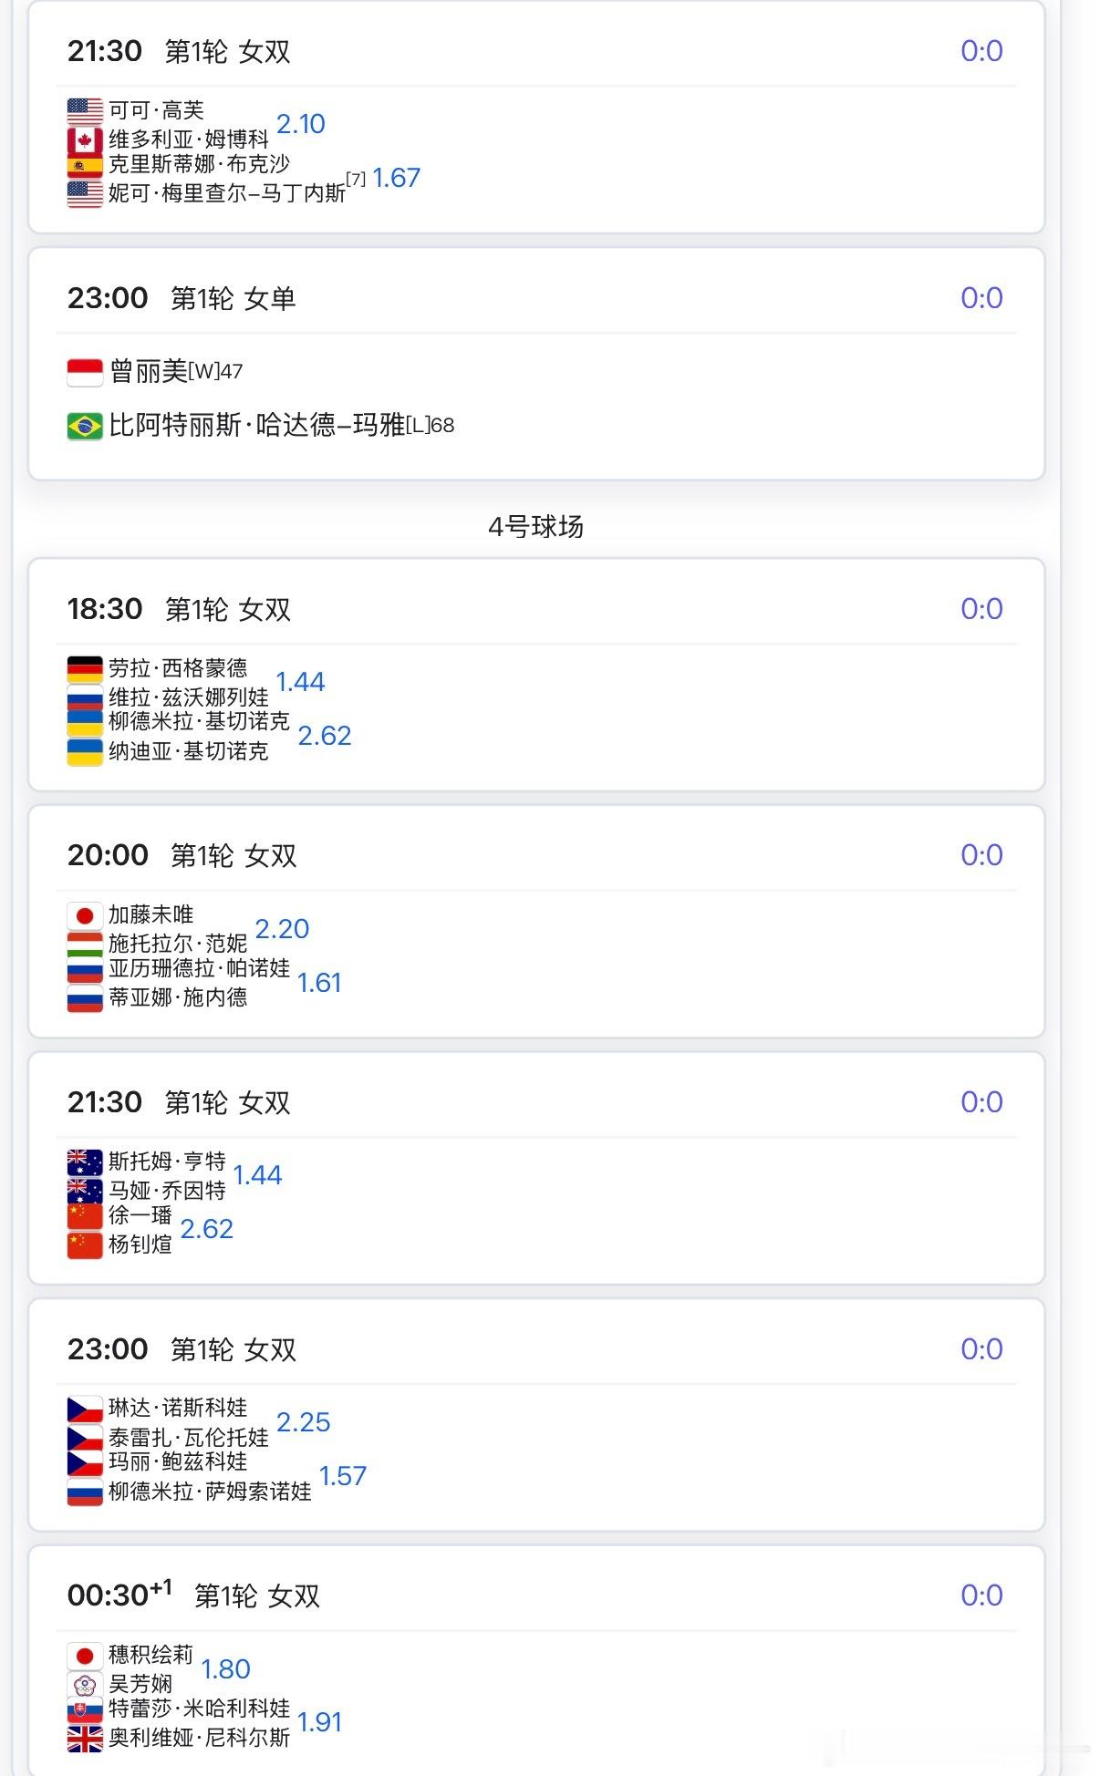Click the German flag beside 劳拉·西格蒙德
Screen dimensions: 1100x1776
click(x=85, y=669)
